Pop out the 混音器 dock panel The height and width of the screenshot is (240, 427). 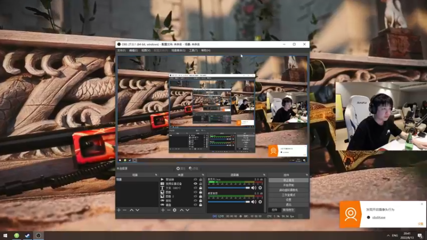pos(264,175)
